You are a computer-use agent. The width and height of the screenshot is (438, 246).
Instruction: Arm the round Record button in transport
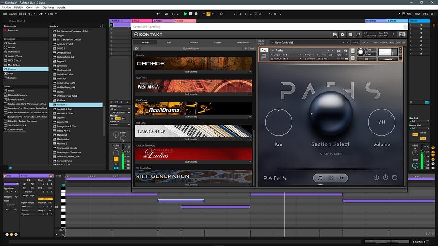click(196, 14)
